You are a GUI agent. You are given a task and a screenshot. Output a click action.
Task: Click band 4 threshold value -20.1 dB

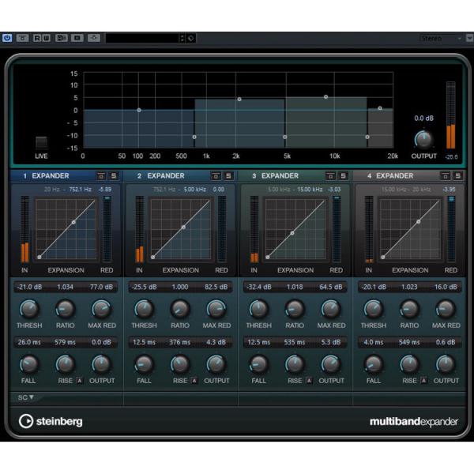pyautogui.click(x=374, y=287)
